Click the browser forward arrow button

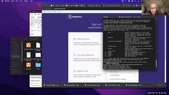pyautogui.click(x=47, y=9)
